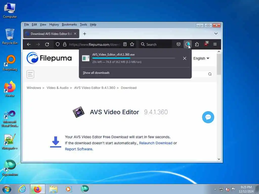
Task: Click the Firefox Search box
Action: pos(155,44)
